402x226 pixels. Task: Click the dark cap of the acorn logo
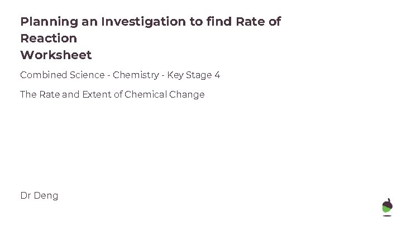[387, 203]
